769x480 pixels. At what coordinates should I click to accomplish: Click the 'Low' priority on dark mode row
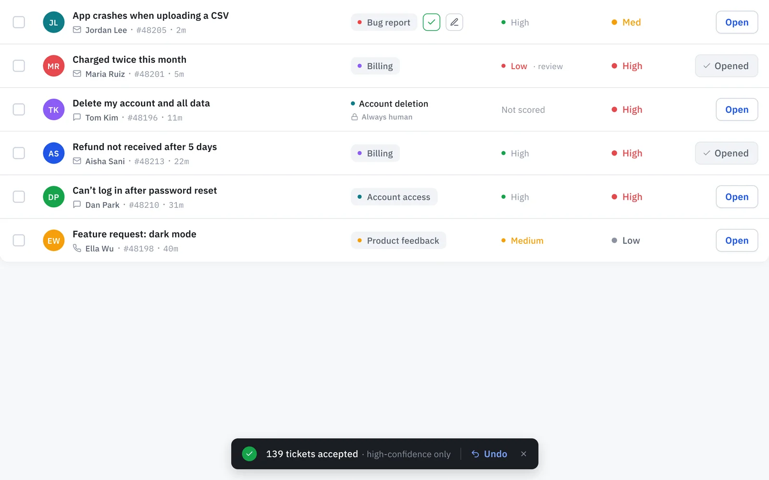pos(626,240)
